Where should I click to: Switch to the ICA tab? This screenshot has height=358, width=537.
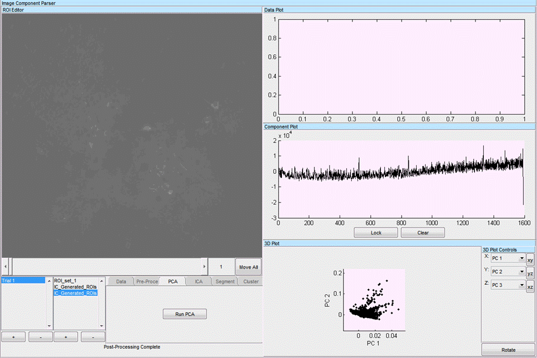coord(199,281)
